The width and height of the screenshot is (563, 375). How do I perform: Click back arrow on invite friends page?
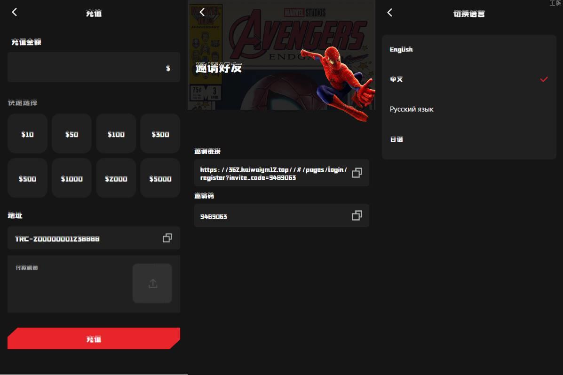pyautogui.click(x=202, y=12)
